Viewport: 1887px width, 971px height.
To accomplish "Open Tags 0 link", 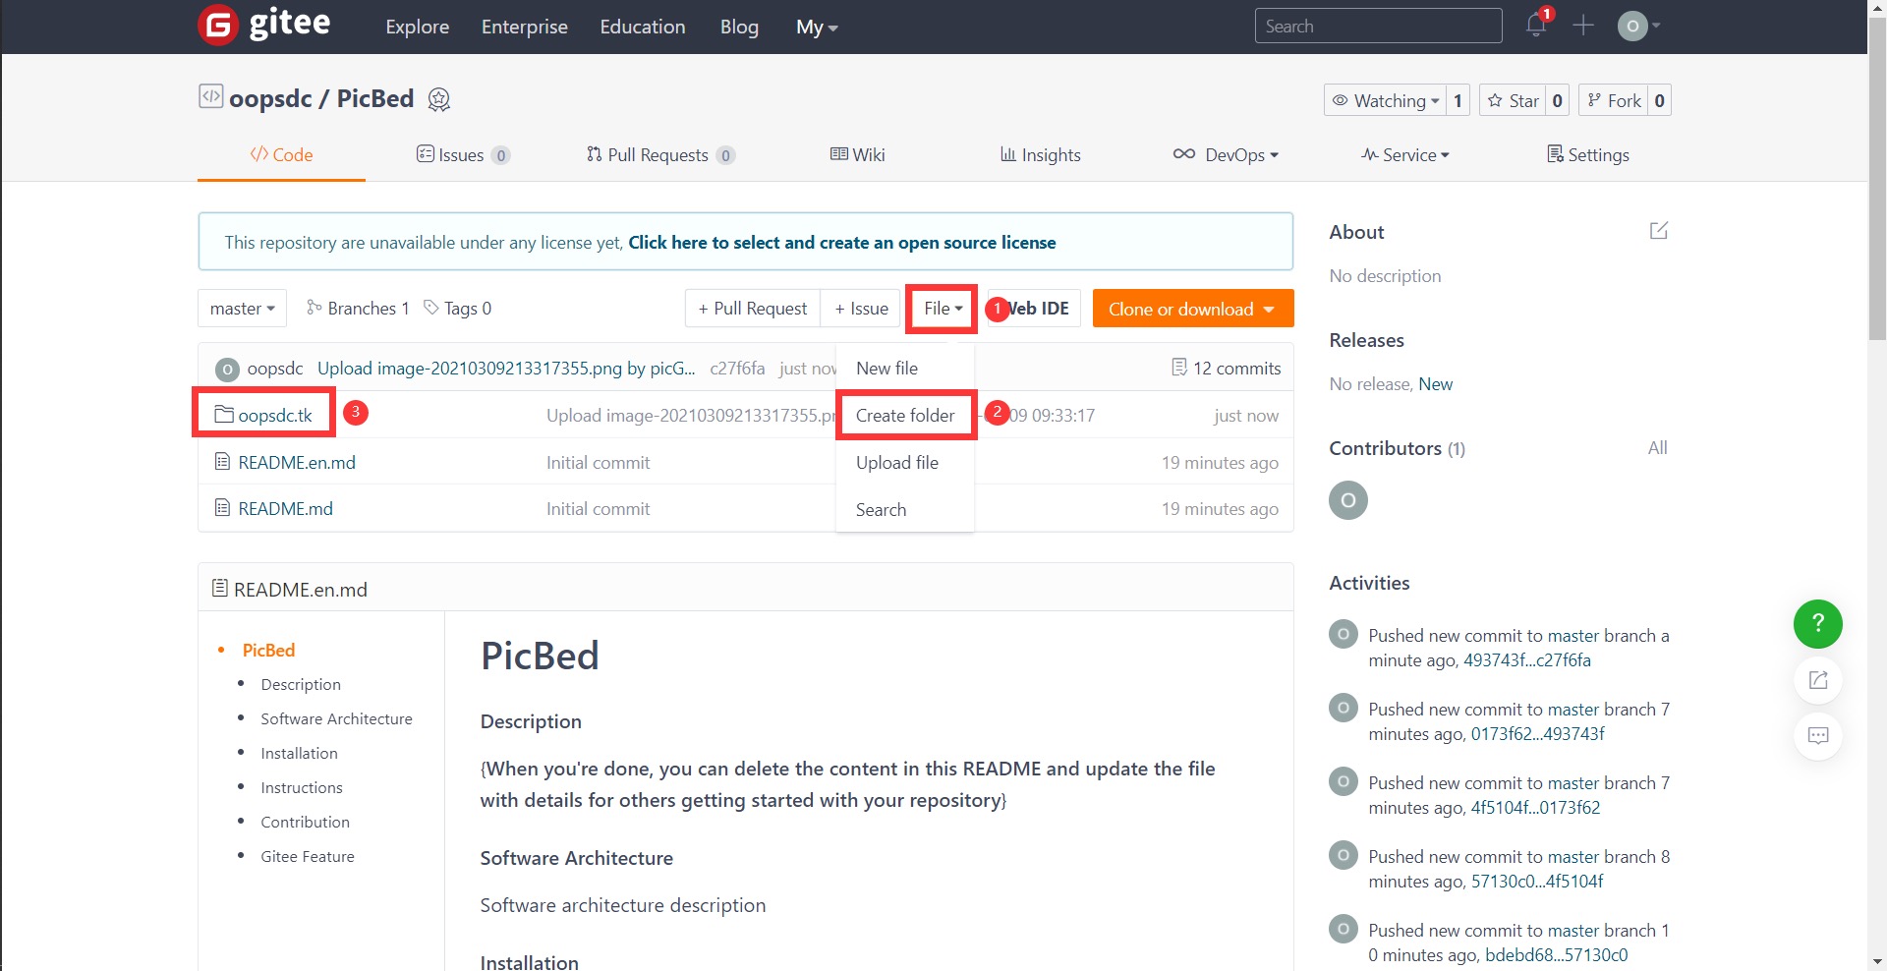I will 457,308.
